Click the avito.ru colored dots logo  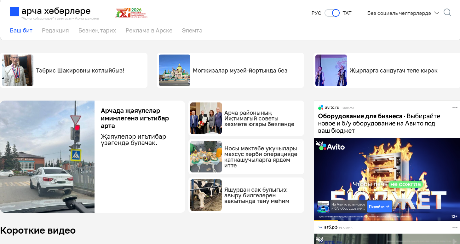(x=321, y=107)
